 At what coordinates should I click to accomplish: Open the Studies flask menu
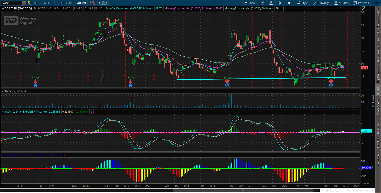pyautogui.click(x=341, y=3)
